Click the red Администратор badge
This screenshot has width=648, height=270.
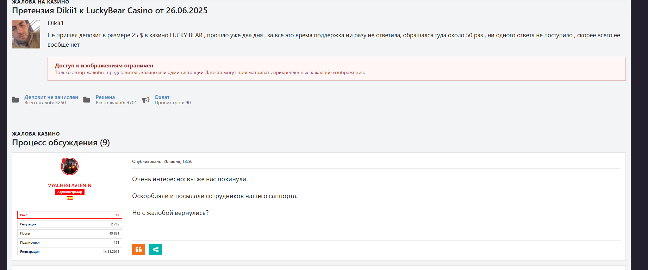click(x=70, y=192)
